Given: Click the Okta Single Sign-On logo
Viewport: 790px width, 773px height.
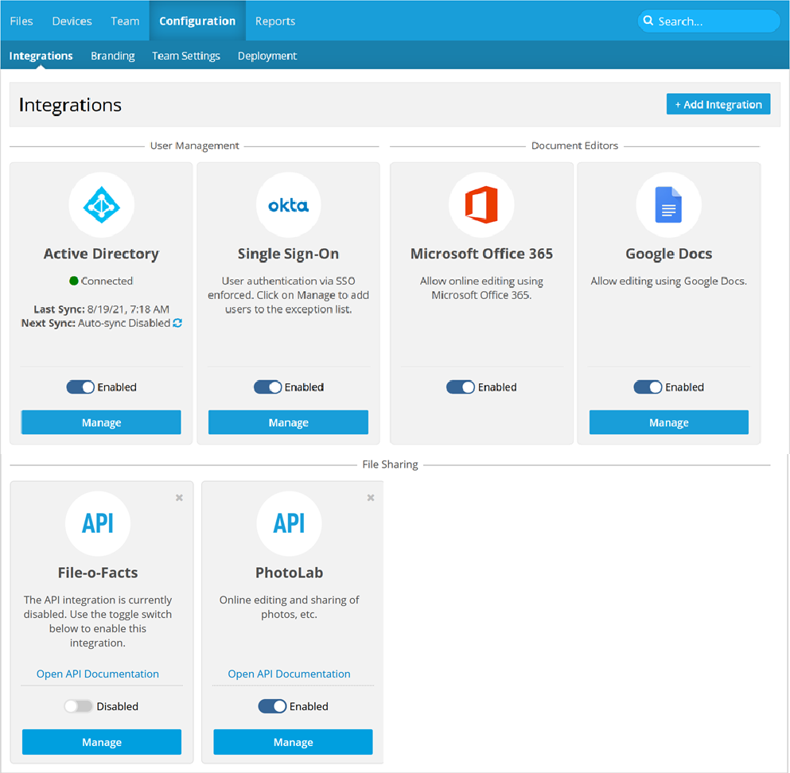Looking at the screenshot, I should click(288, 205).
